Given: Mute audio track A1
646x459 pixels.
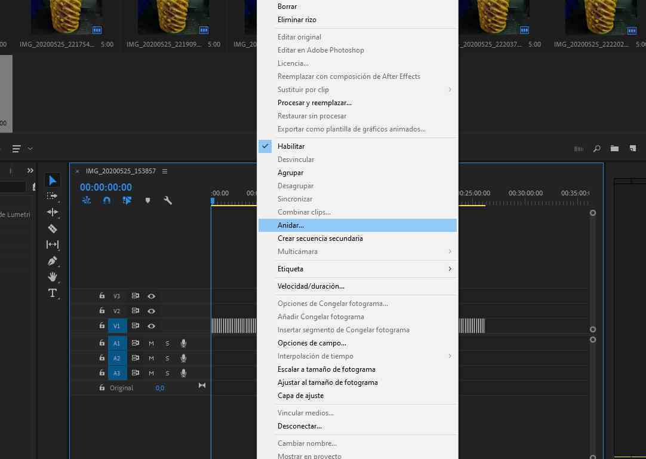Looking at the screenshot, I should pos(151,343).
